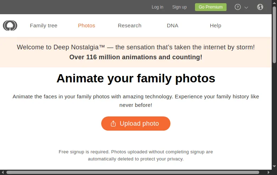Click the Upload photo button
Viewport: 277px width, 175px height.
click(136, 124)
